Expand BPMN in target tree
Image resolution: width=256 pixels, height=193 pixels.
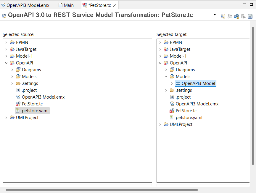coord(160,42)
